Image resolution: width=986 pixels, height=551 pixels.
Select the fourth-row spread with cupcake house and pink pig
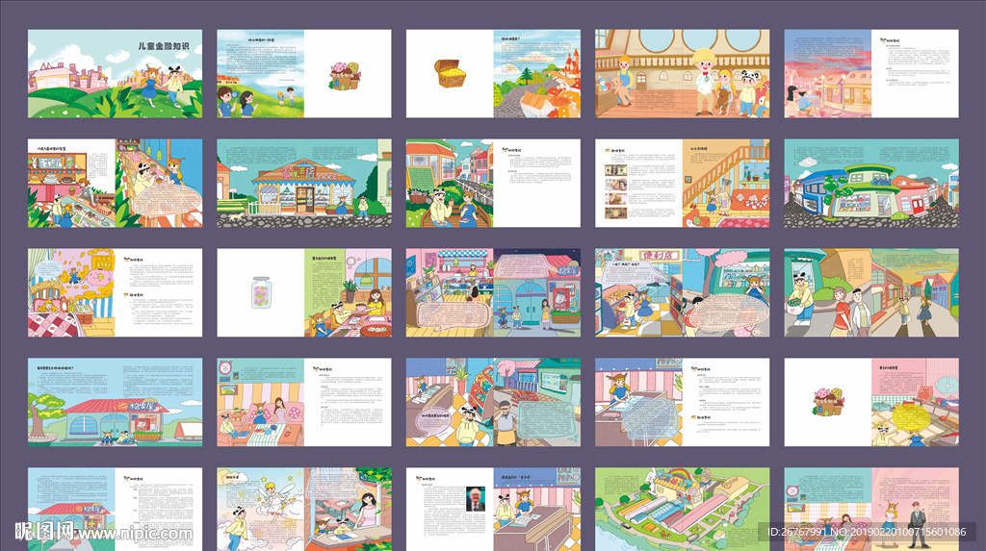pos(871,402)
